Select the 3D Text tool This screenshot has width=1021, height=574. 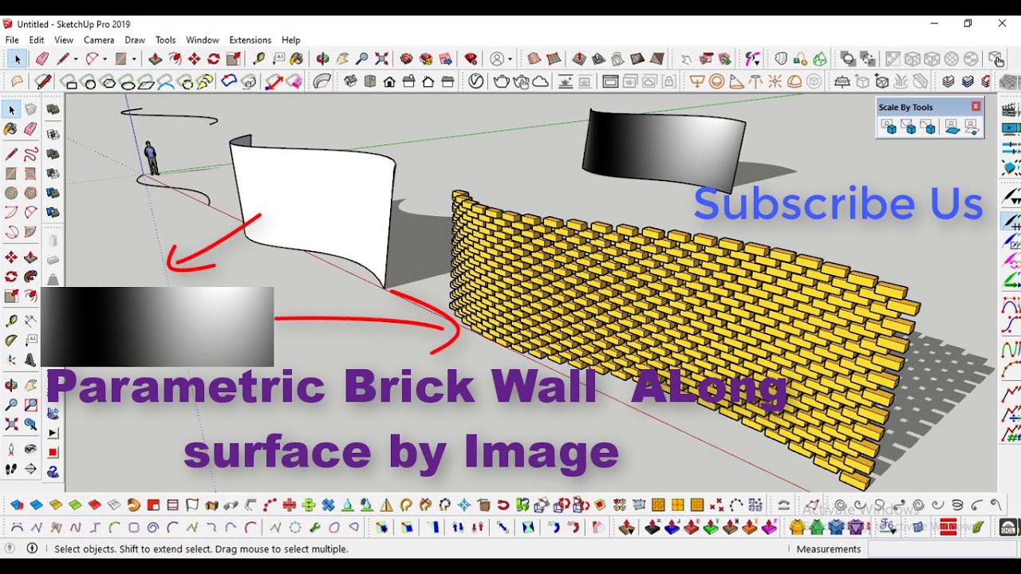[x=30, y=360]
